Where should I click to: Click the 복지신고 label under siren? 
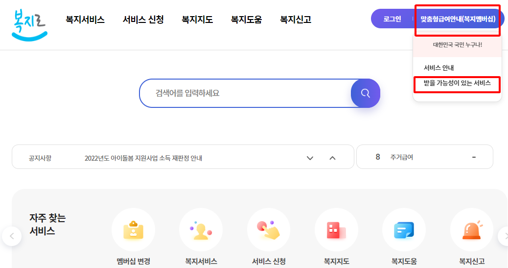[472, 261]
